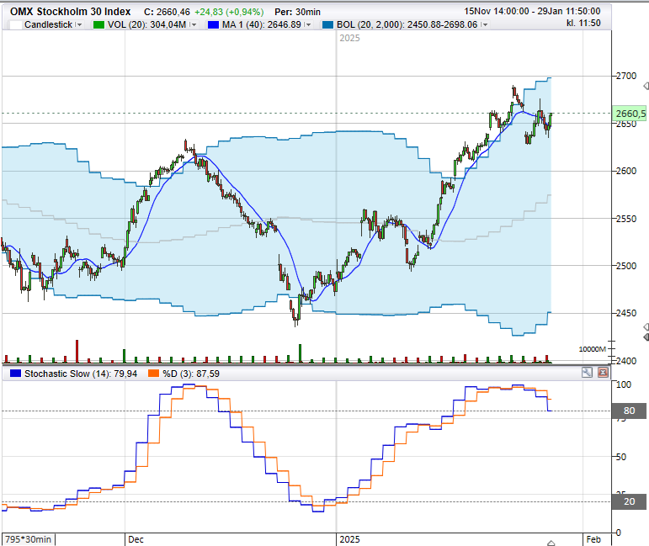Click the VOL (20): 304,04M label
Viewport: 649px width, 546px height.
point(147,25)
